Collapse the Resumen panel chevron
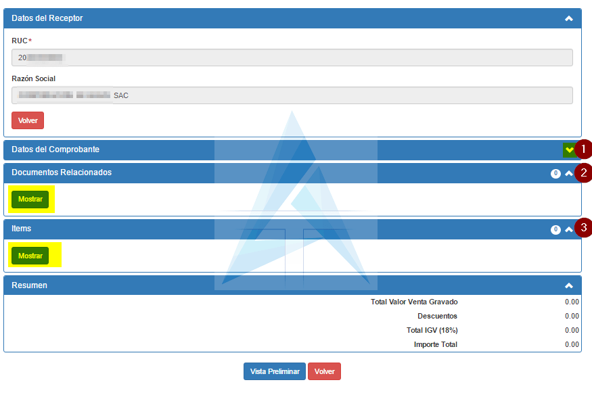Screen dimensions: 592x395 [569, 286]
